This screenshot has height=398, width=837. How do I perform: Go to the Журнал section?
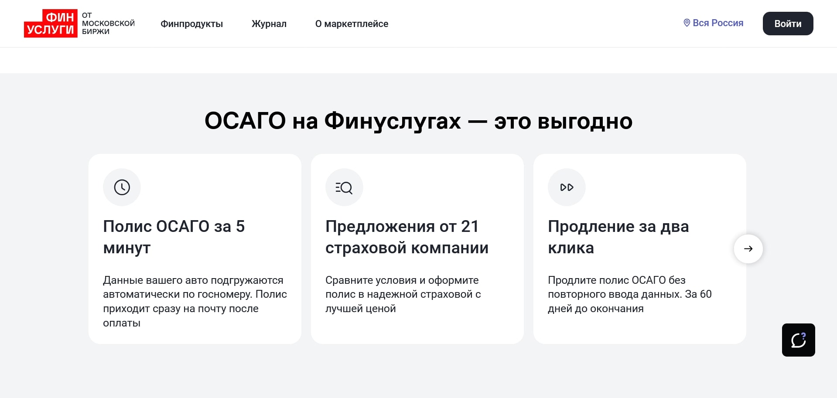[x=269, y=24]
